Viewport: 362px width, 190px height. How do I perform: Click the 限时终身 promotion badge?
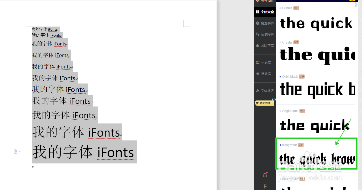(264, 103)
